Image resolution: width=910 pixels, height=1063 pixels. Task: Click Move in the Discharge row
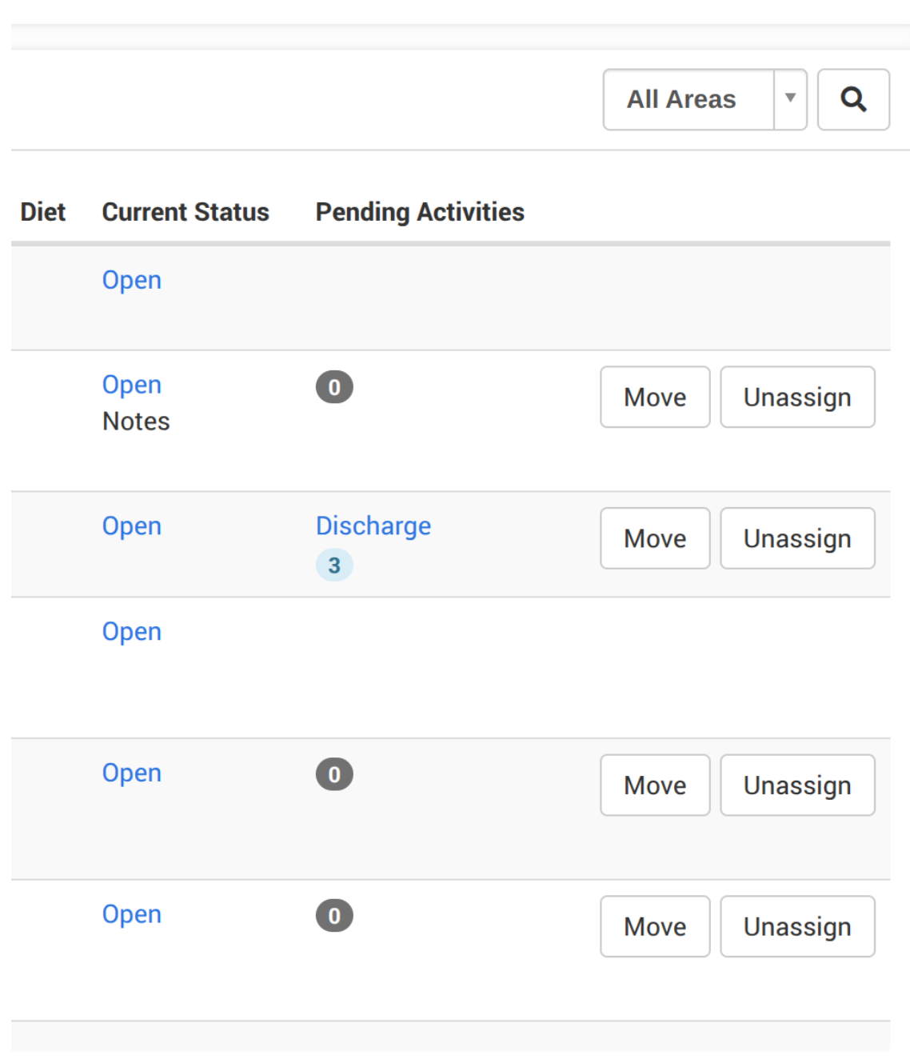(x=655, y=538)
